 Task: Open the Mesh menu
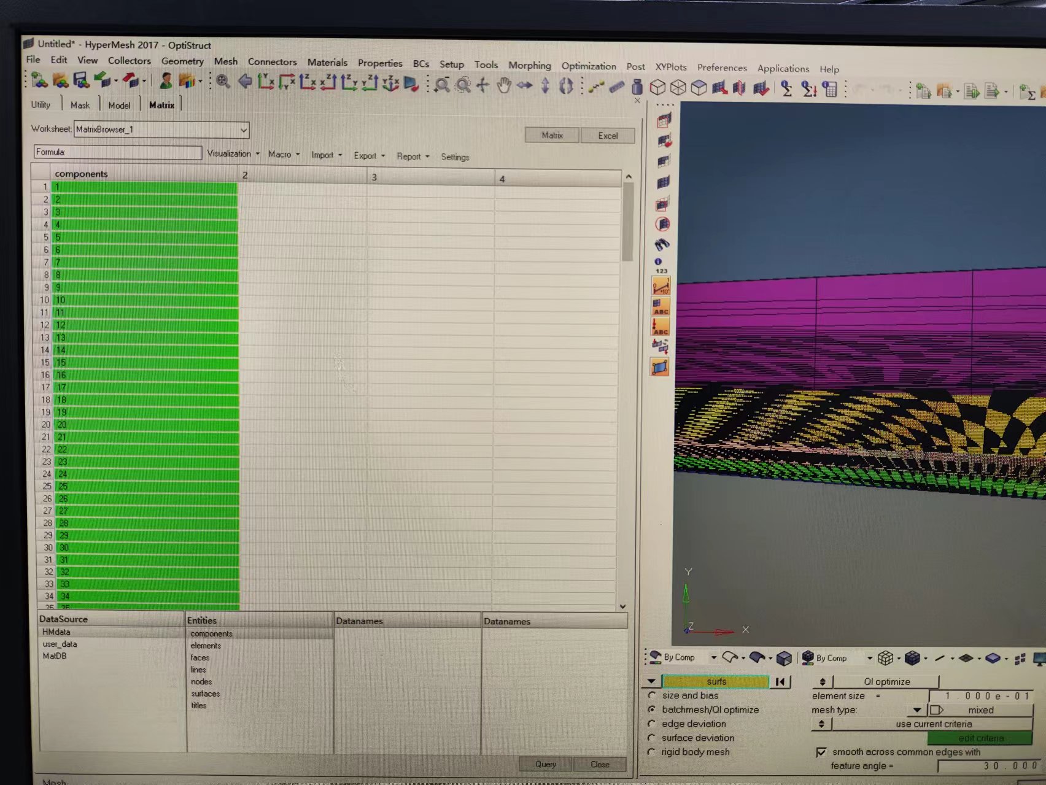point(225,61)
